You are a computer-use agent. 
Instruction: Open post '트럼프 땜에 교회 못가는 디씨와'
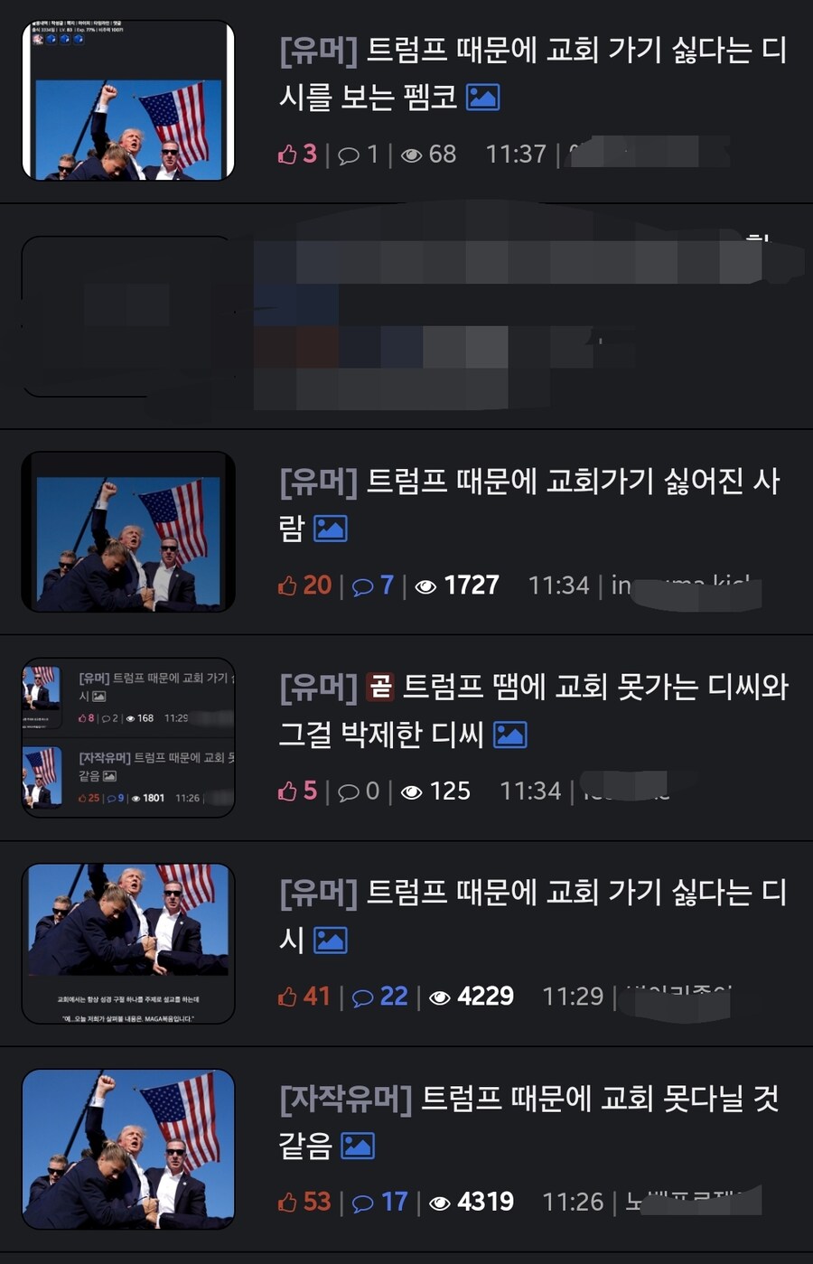tap(533, 710)
